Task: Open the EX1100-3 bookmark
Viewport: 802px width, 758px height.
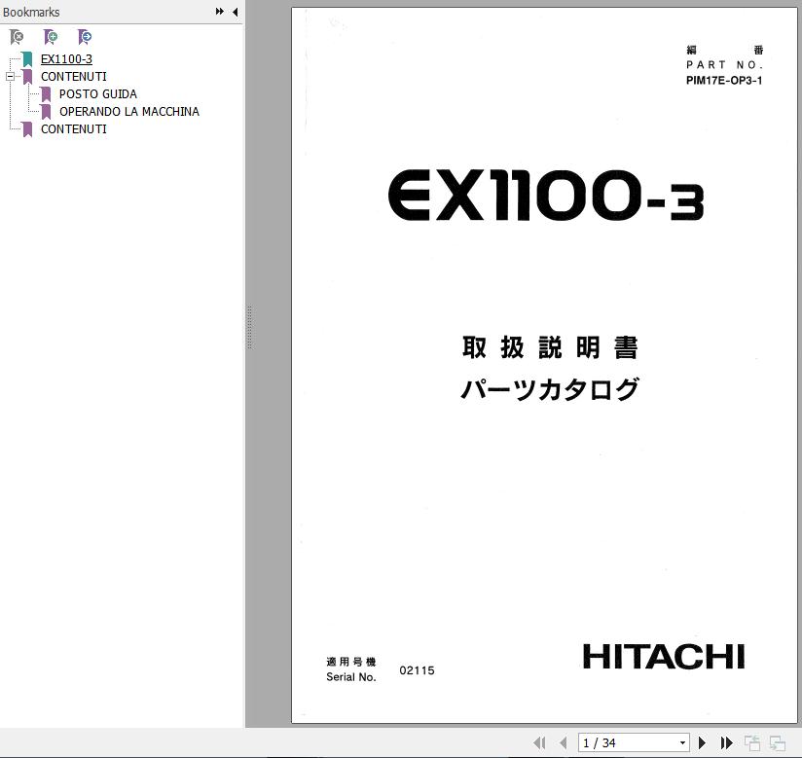Action: tap(66, 58)
